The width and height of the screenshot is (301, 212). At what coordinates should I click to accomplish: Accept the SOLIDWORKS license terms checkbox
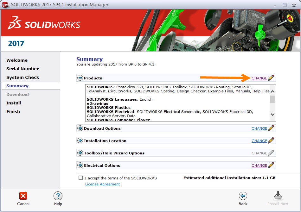pos(81,178)
